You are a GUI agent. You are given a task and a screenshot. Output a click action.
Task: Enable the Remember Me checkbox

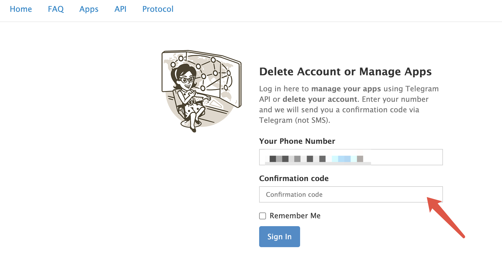click(x=263, y=216)
